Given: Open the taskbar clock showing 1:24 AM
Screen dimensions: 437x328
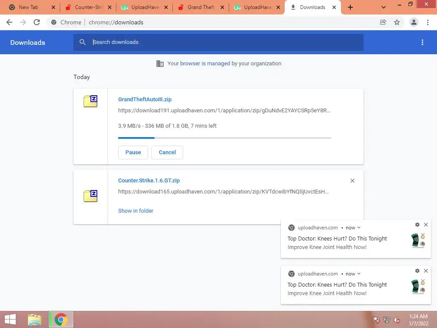Looking at the screenshot, I should [418, 320].
